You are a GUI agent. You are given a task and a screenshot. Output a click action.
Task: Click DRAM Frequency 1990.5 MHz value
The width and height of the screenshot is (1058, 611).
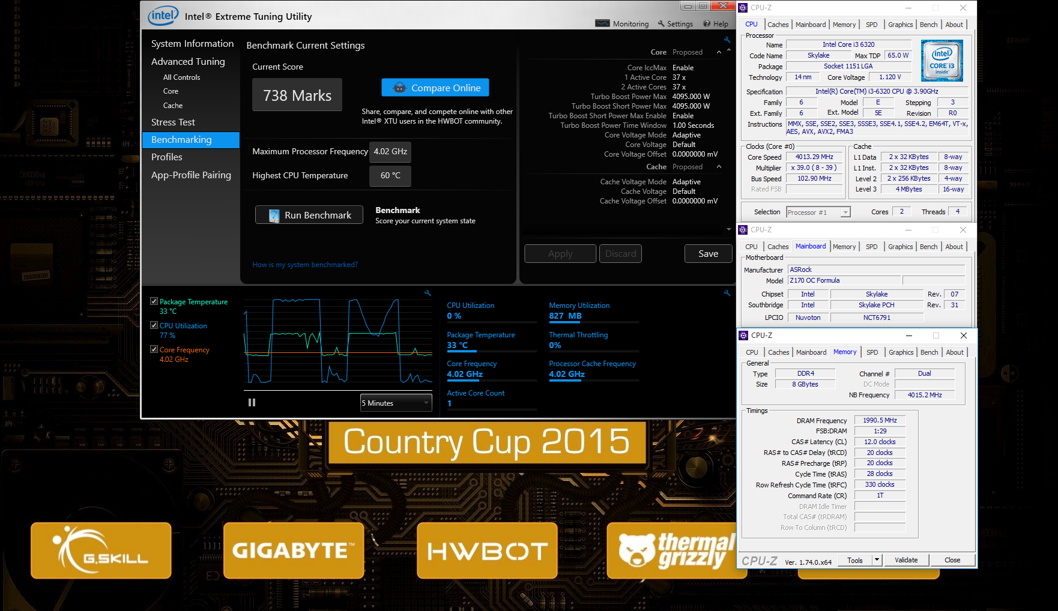coord(880,420)
